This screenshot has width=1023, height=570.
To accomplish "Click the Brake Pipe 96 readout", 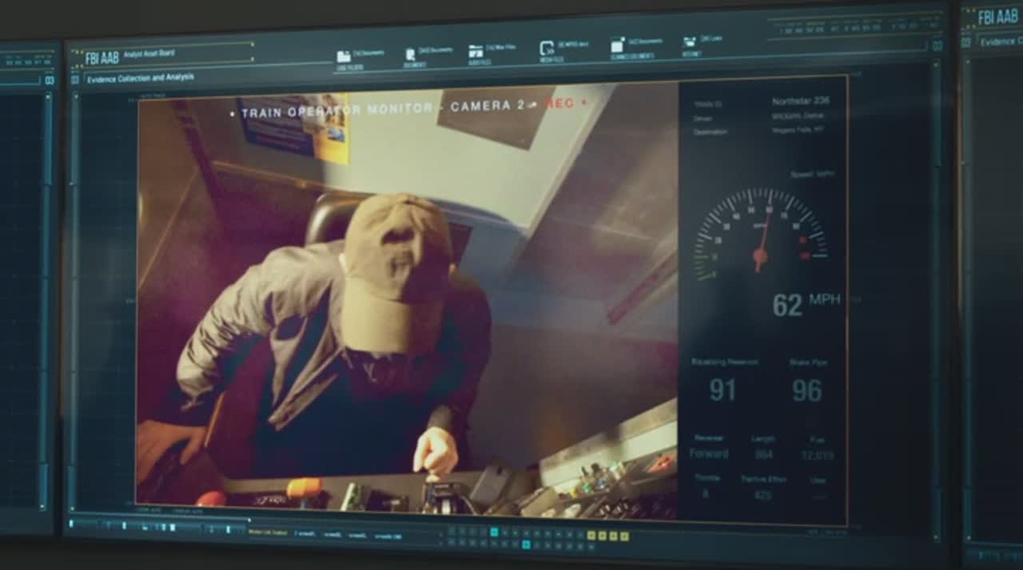I will coord(806,390).
